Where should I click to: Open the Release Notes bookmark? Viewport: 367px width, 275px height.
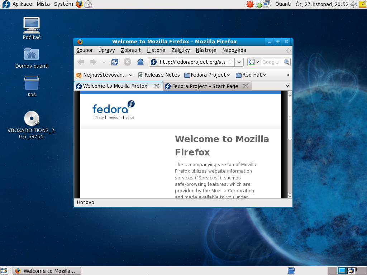coord(159,75)
